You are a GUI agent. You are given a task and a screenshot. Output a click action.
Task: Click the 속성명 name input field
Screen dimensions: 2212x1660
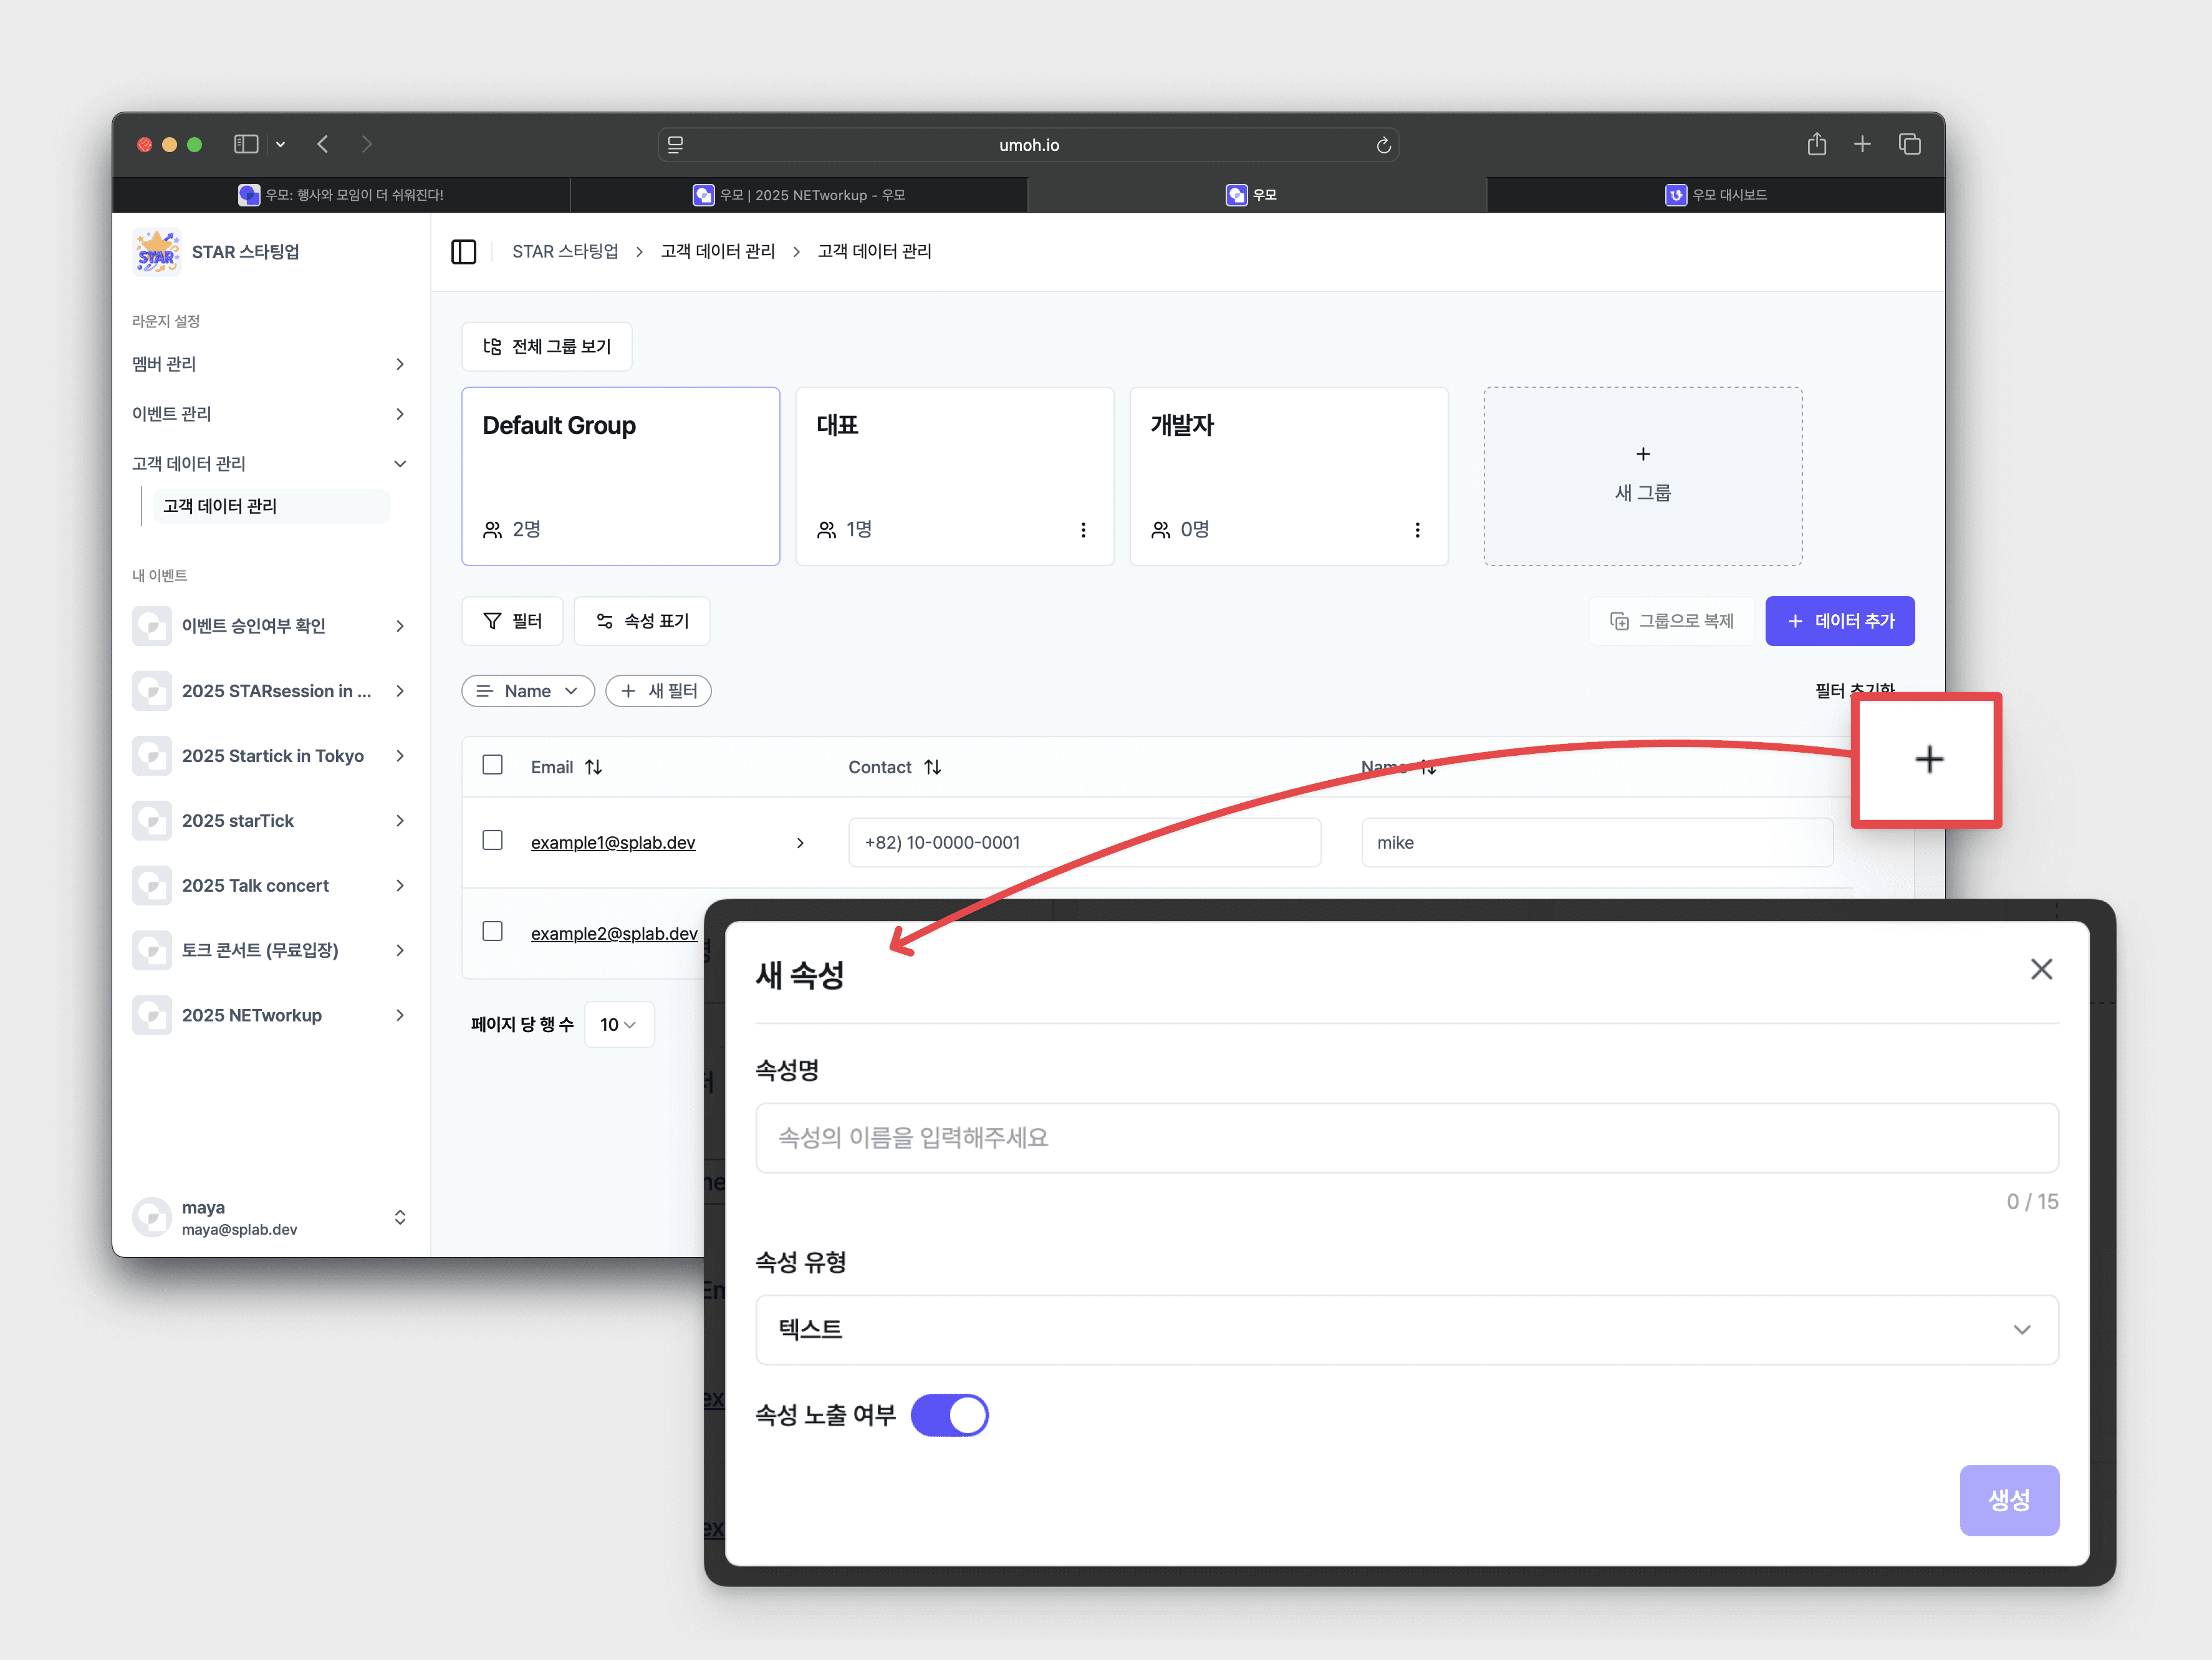coord(1406,1137)
